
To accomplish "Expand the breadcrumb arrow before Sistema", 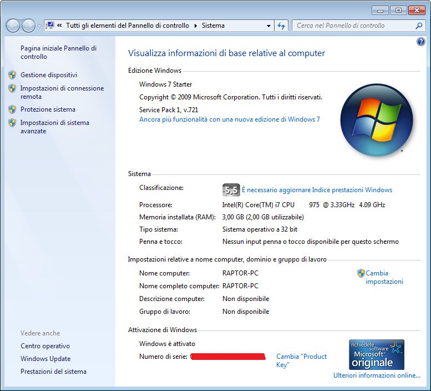I will (x=196, y=26).
